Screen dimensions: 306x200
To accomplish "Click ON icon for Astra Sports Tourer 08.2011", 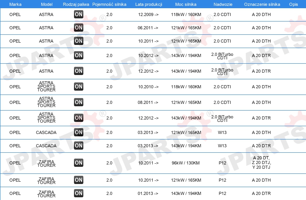I will (x=79, y=102).
